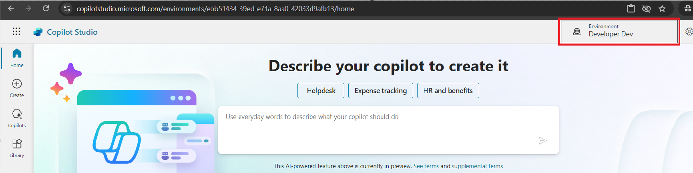The height and width of the screenshot is (173, 693).
Task: Pick the HR and benefits suggestion
Action: click(x=448, y=91)
